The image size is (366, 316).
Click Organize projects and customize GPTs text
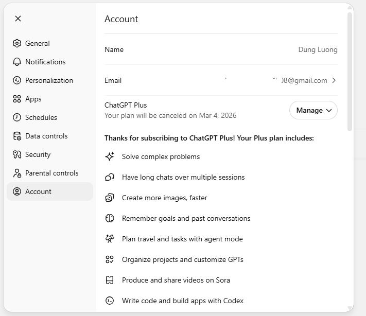click(x=183, y=259)
